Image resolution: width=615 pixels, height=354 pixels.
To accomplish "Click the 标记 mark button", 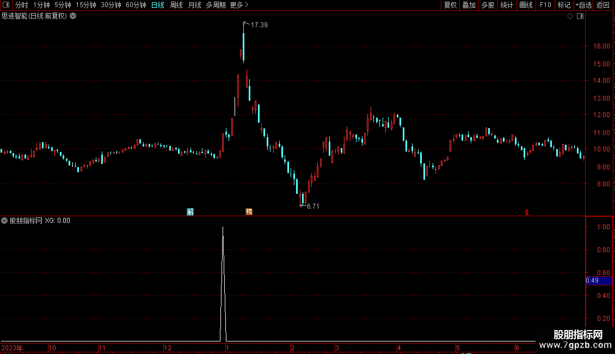I will (x=564, y=5).
